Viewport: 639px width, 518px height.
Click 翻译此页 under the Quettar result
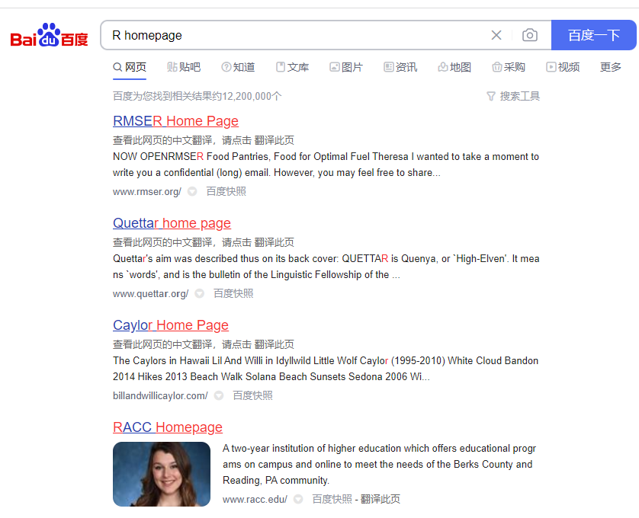274,242
